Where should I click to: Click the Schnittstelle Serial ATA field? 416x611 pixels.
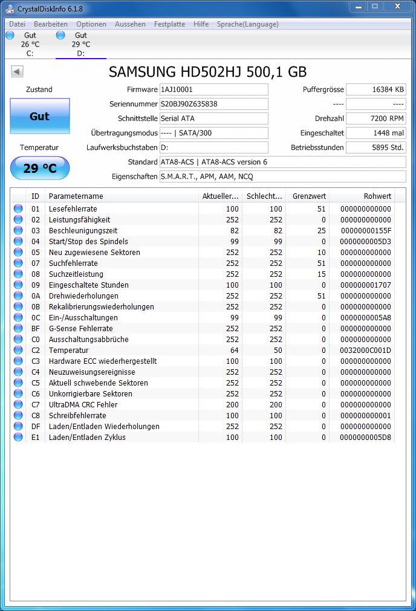click(214, 118)
